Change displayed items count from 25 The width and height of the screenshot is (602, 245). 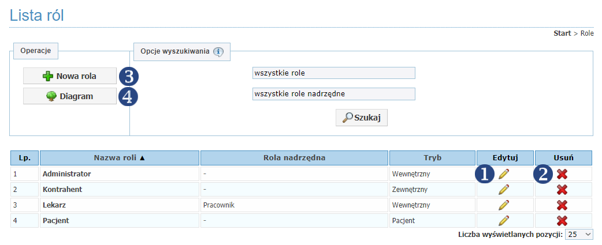(579, 234)
